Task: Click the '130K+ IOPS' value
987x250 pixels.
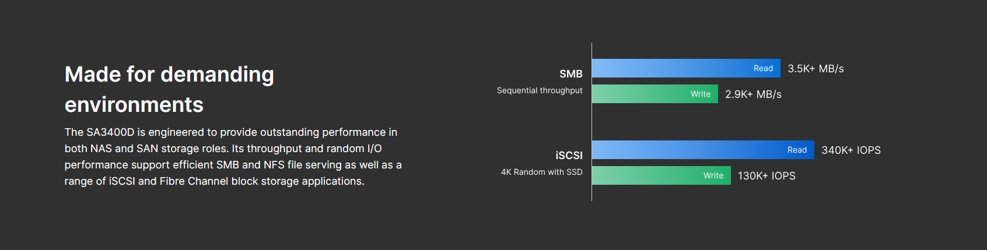Action: (x=766, y=176)
